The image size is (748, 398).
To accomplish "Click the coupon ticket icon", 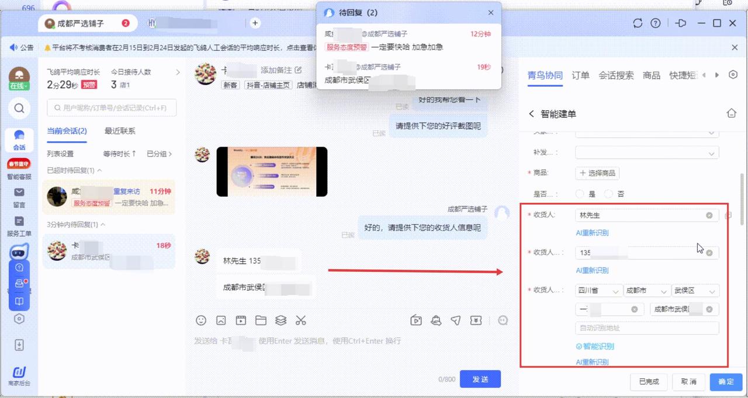I will 476,320.
